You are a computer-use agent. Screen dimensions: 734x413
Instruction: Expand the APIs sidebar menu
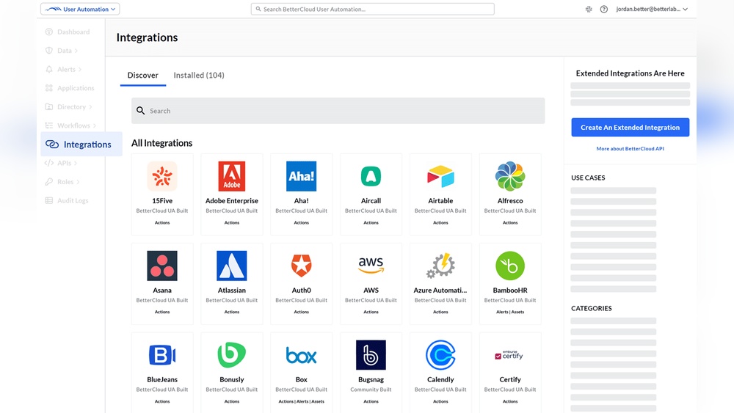(76, 163)
